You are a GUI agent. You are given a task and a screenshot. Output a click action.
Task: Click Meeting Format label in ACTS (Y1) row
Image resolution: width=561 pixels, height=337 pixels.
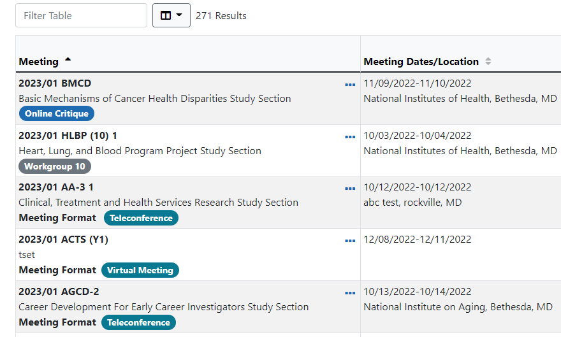coord(57,270)
